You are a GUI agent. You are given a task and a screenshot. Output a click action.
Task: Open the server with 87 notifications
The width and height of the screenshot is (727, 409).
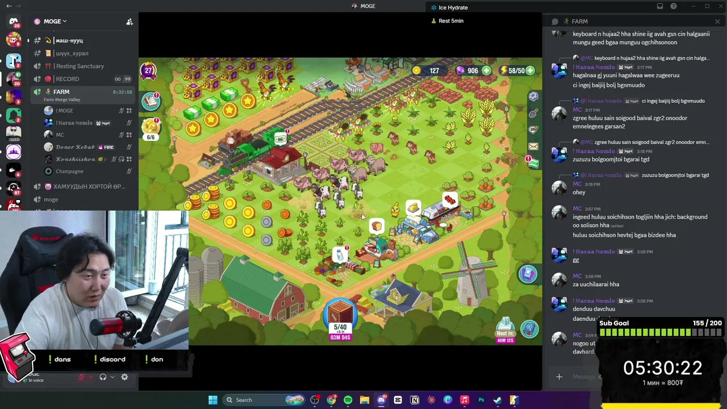[x=14, y=187]
